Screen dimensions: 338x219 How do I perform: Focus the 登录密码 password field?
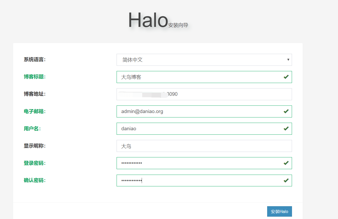(199, 163)
